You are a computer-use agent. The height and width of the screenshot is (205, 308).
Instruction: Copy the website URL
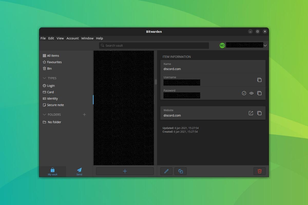coord(259,113)
